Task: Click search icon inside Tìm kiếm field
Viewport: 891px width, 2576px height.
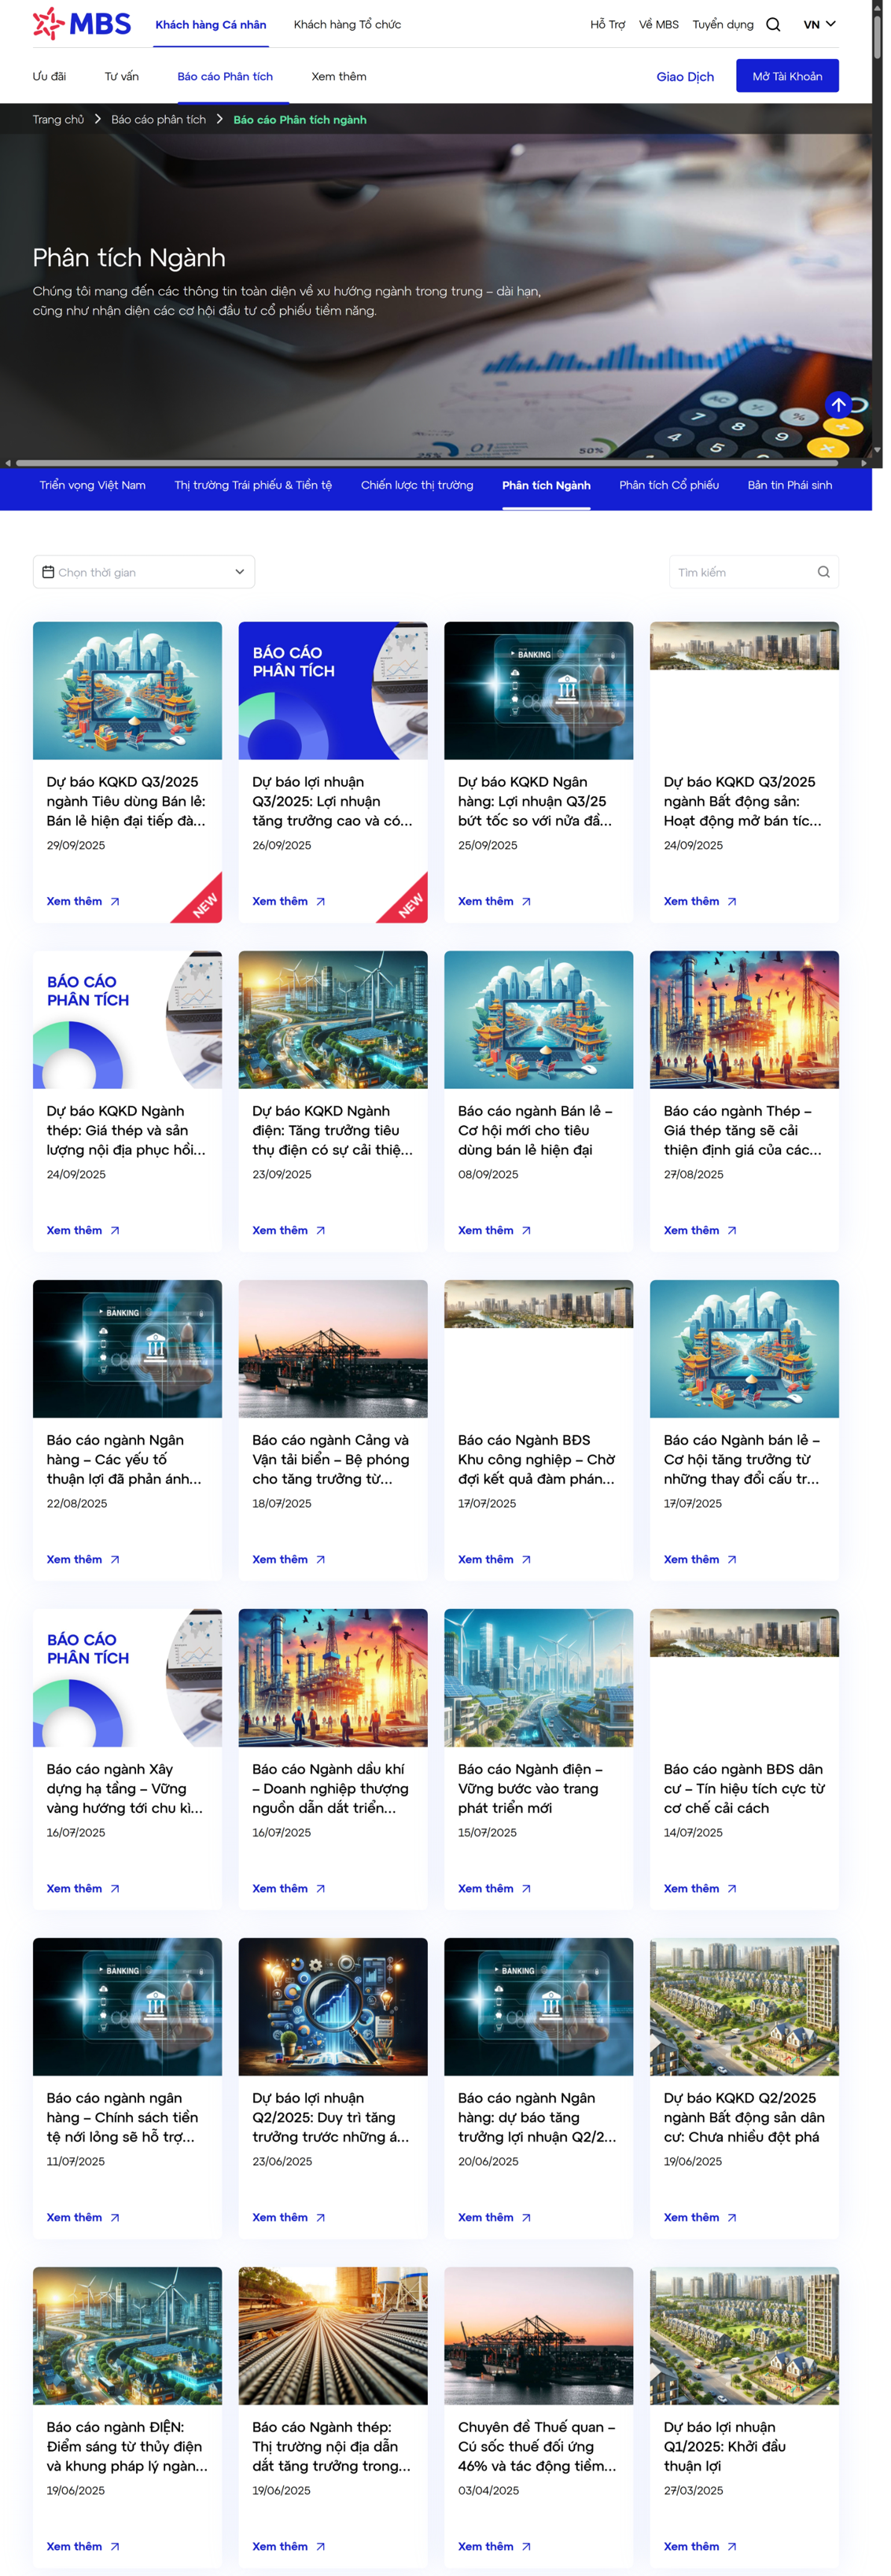Action: click(823, 572)
